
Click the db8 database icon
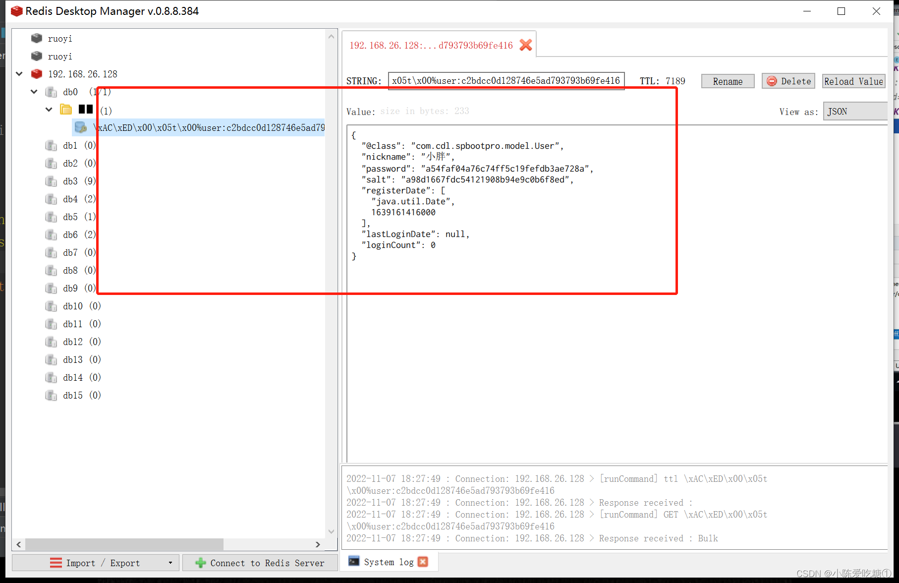(x=51, y=270)
